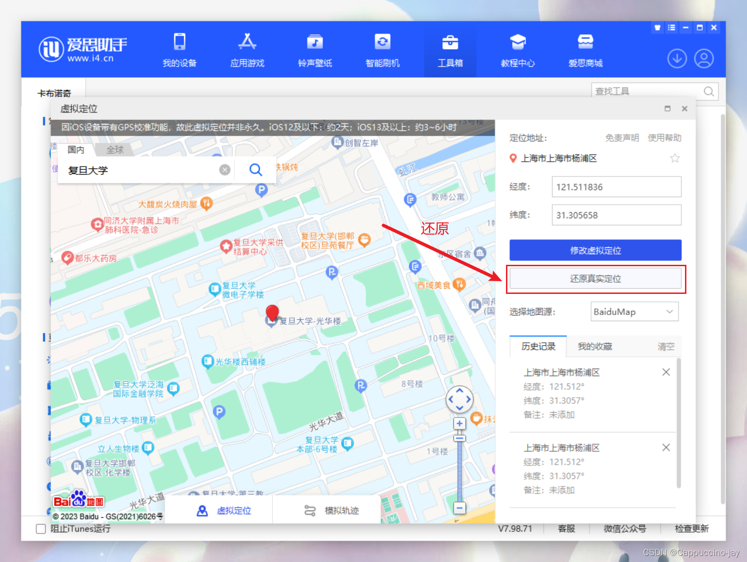Image resolution: width=747 pixels, height=562 pixels.
Task: Switch to 国内 map tab
Action: [x=76, y=149]
